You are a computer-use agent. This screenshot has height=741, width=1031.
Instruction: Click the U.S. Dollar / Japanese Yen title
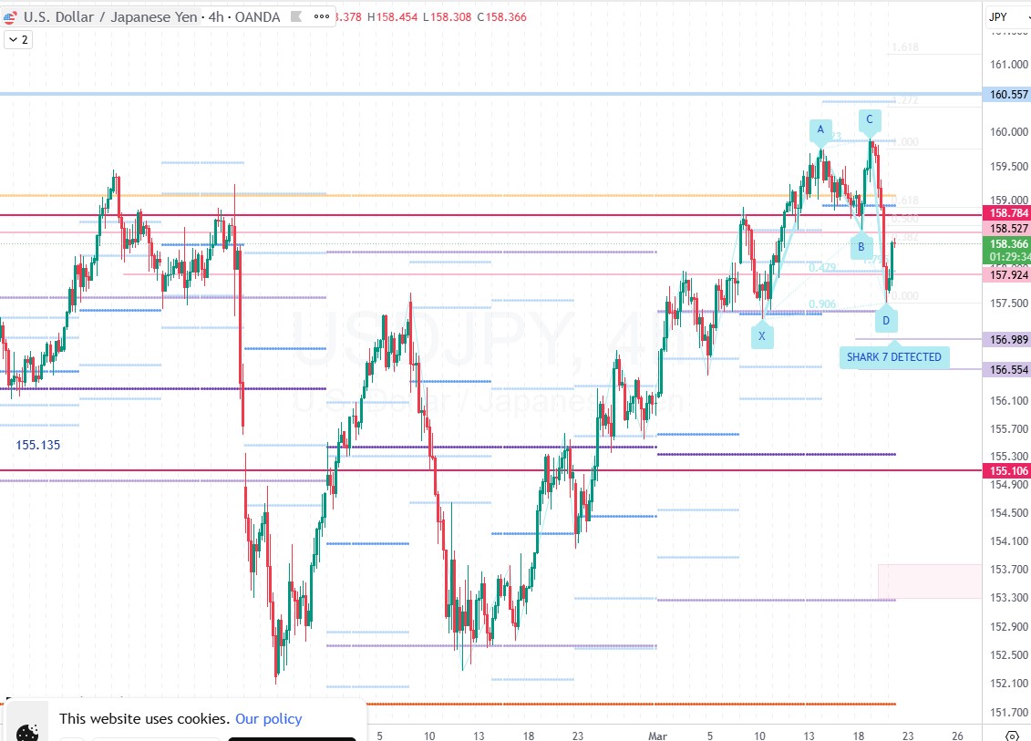109,17
